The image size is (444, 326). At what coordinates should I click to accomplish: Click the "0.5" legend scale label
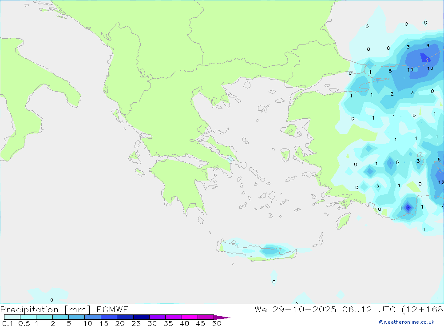click(x=24, y=323)
